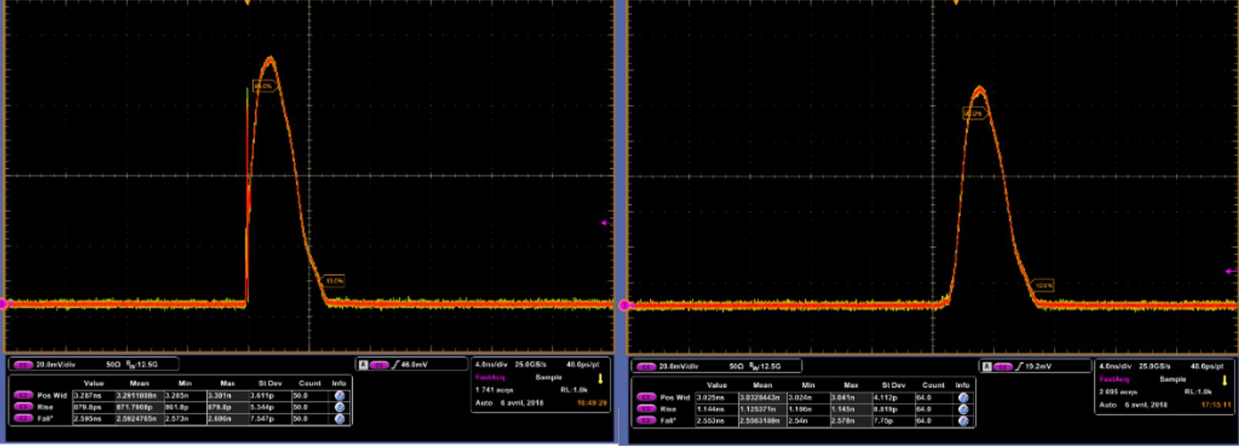1239x446 pixels.
Task: Click Mean column header, left scope
Action: pos(140,383)
